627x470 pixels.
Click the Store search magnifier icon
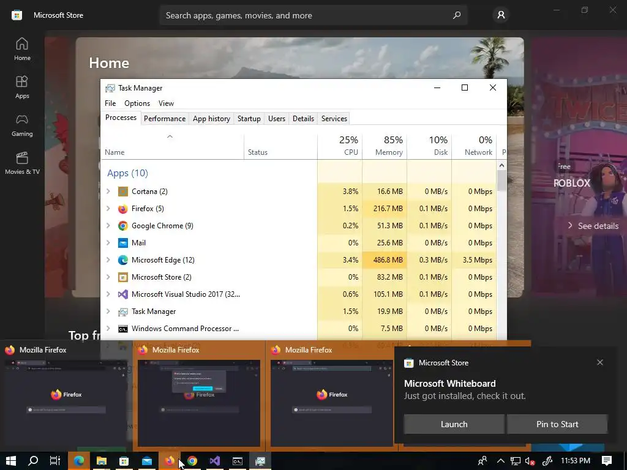457,15
